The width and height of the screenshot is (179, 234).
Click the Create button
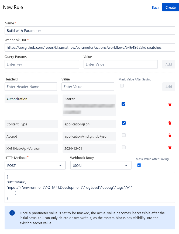pos(170,7)
